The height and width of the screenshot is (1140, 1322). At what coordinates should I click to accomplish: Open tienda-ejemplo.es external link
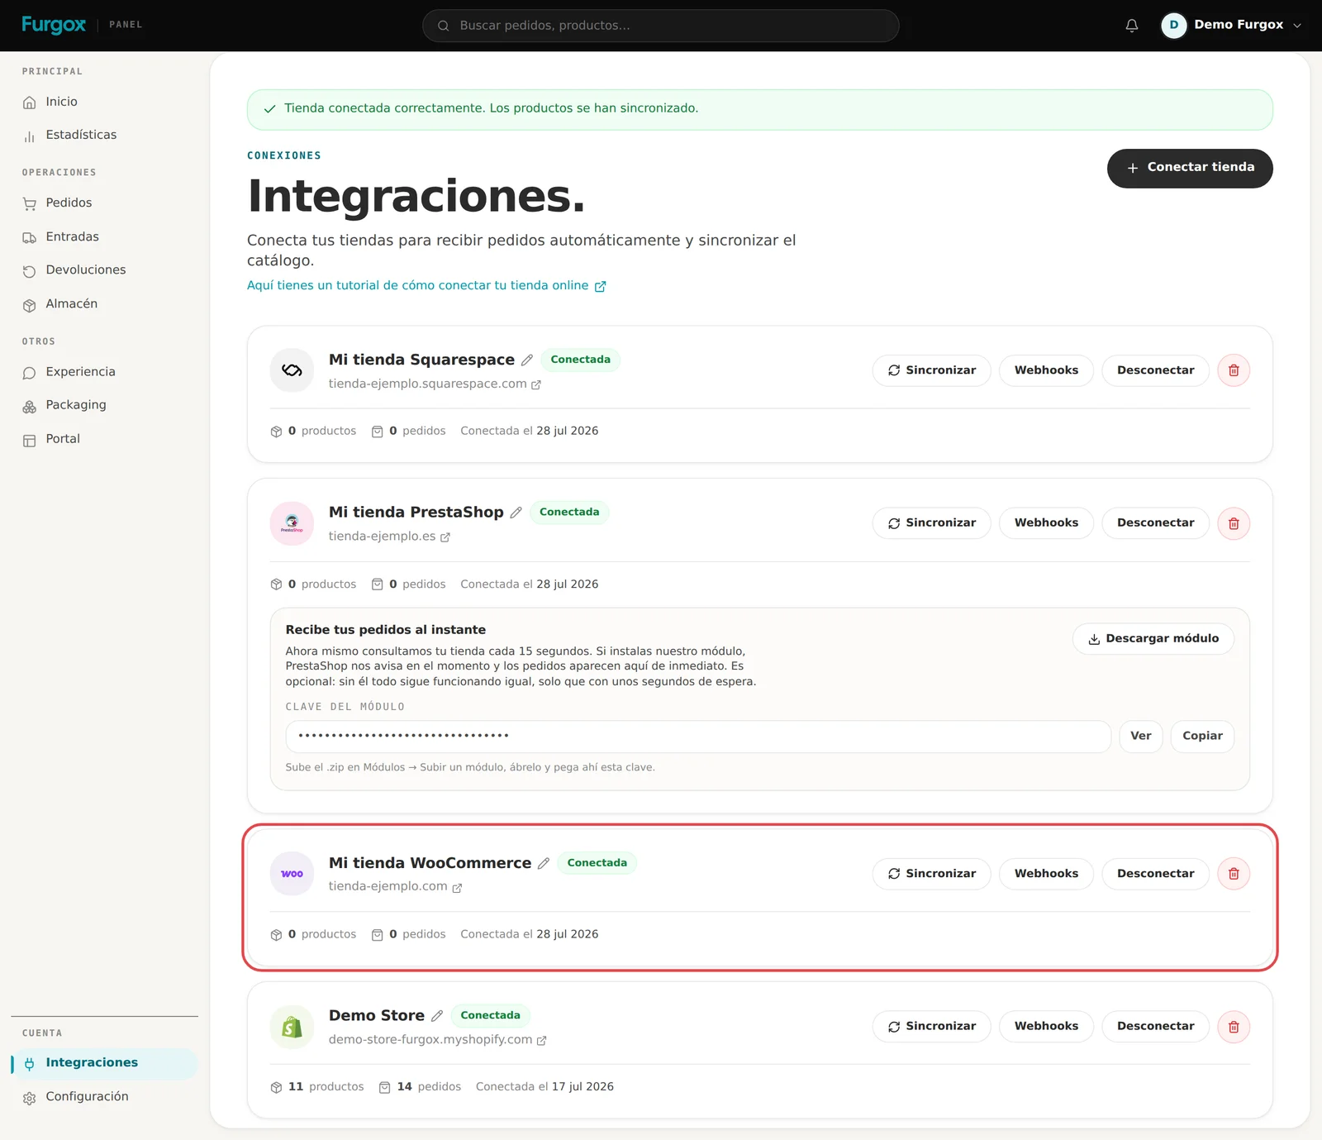point(389,537)
